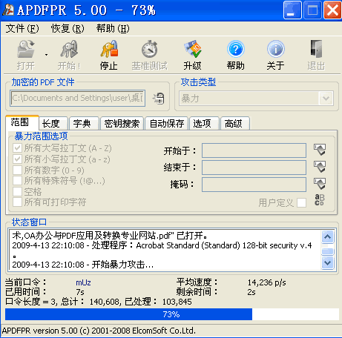Click the 打开 (Open) file icon
The image size is (342, 338).
[26, 49]
